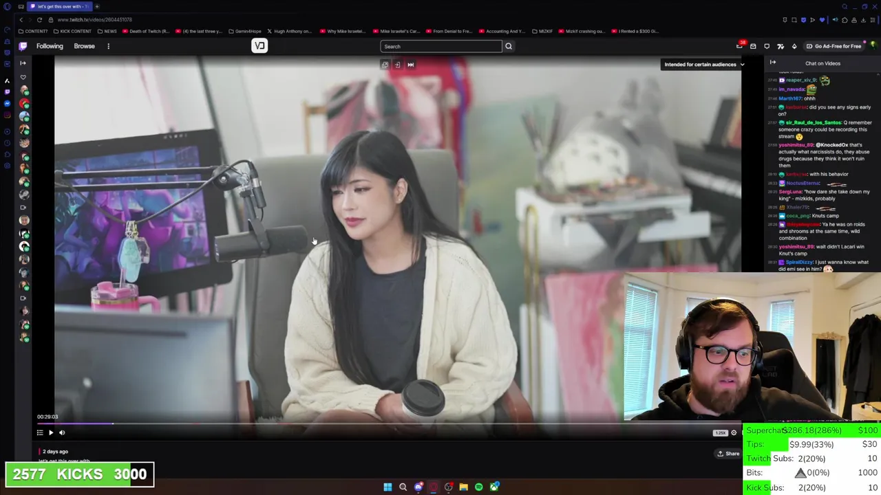
Task: Open File Explorer from taskbar
Action: click(x=463, y=487)
